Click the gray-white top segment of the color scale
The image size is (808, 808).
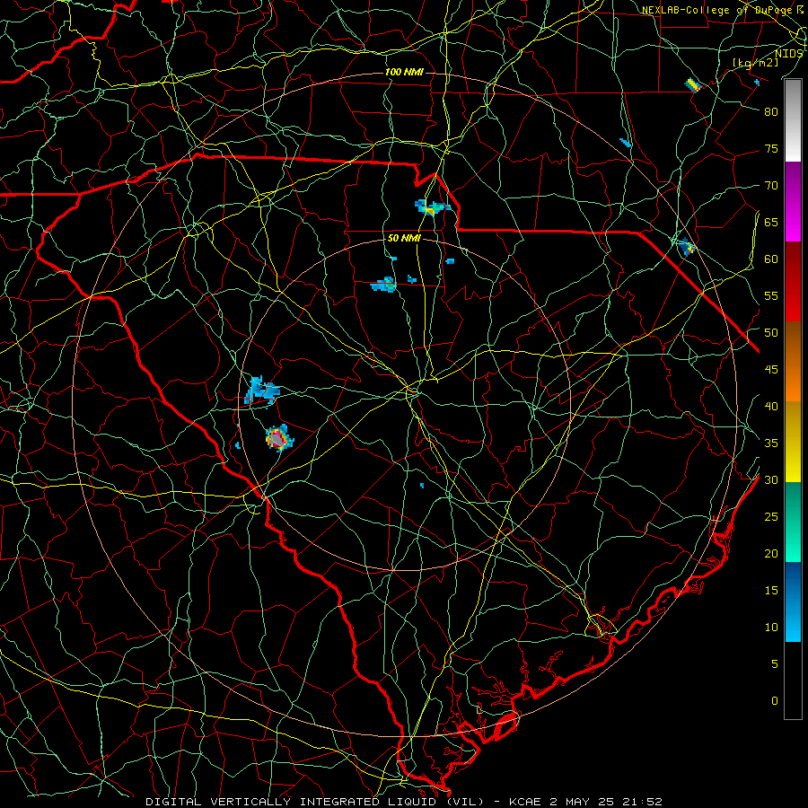coord(793,120)
